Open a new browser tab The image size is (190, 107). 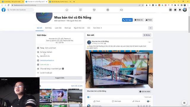[74, 2]
